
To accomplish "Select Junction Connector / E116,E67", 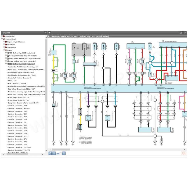I will [19, 147].
